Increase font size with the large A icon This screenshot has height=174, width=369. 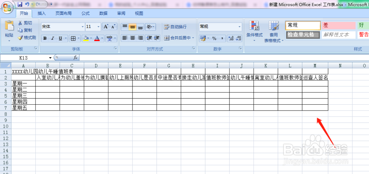pos(106,27)
